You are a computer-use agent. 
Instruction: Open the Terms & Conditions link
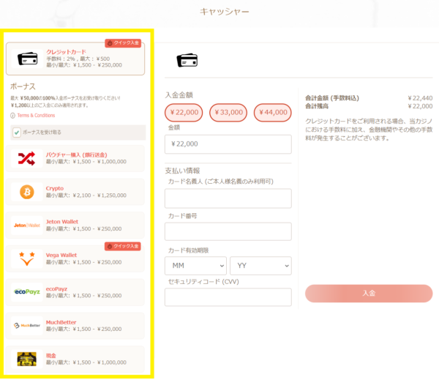[35, 116]
